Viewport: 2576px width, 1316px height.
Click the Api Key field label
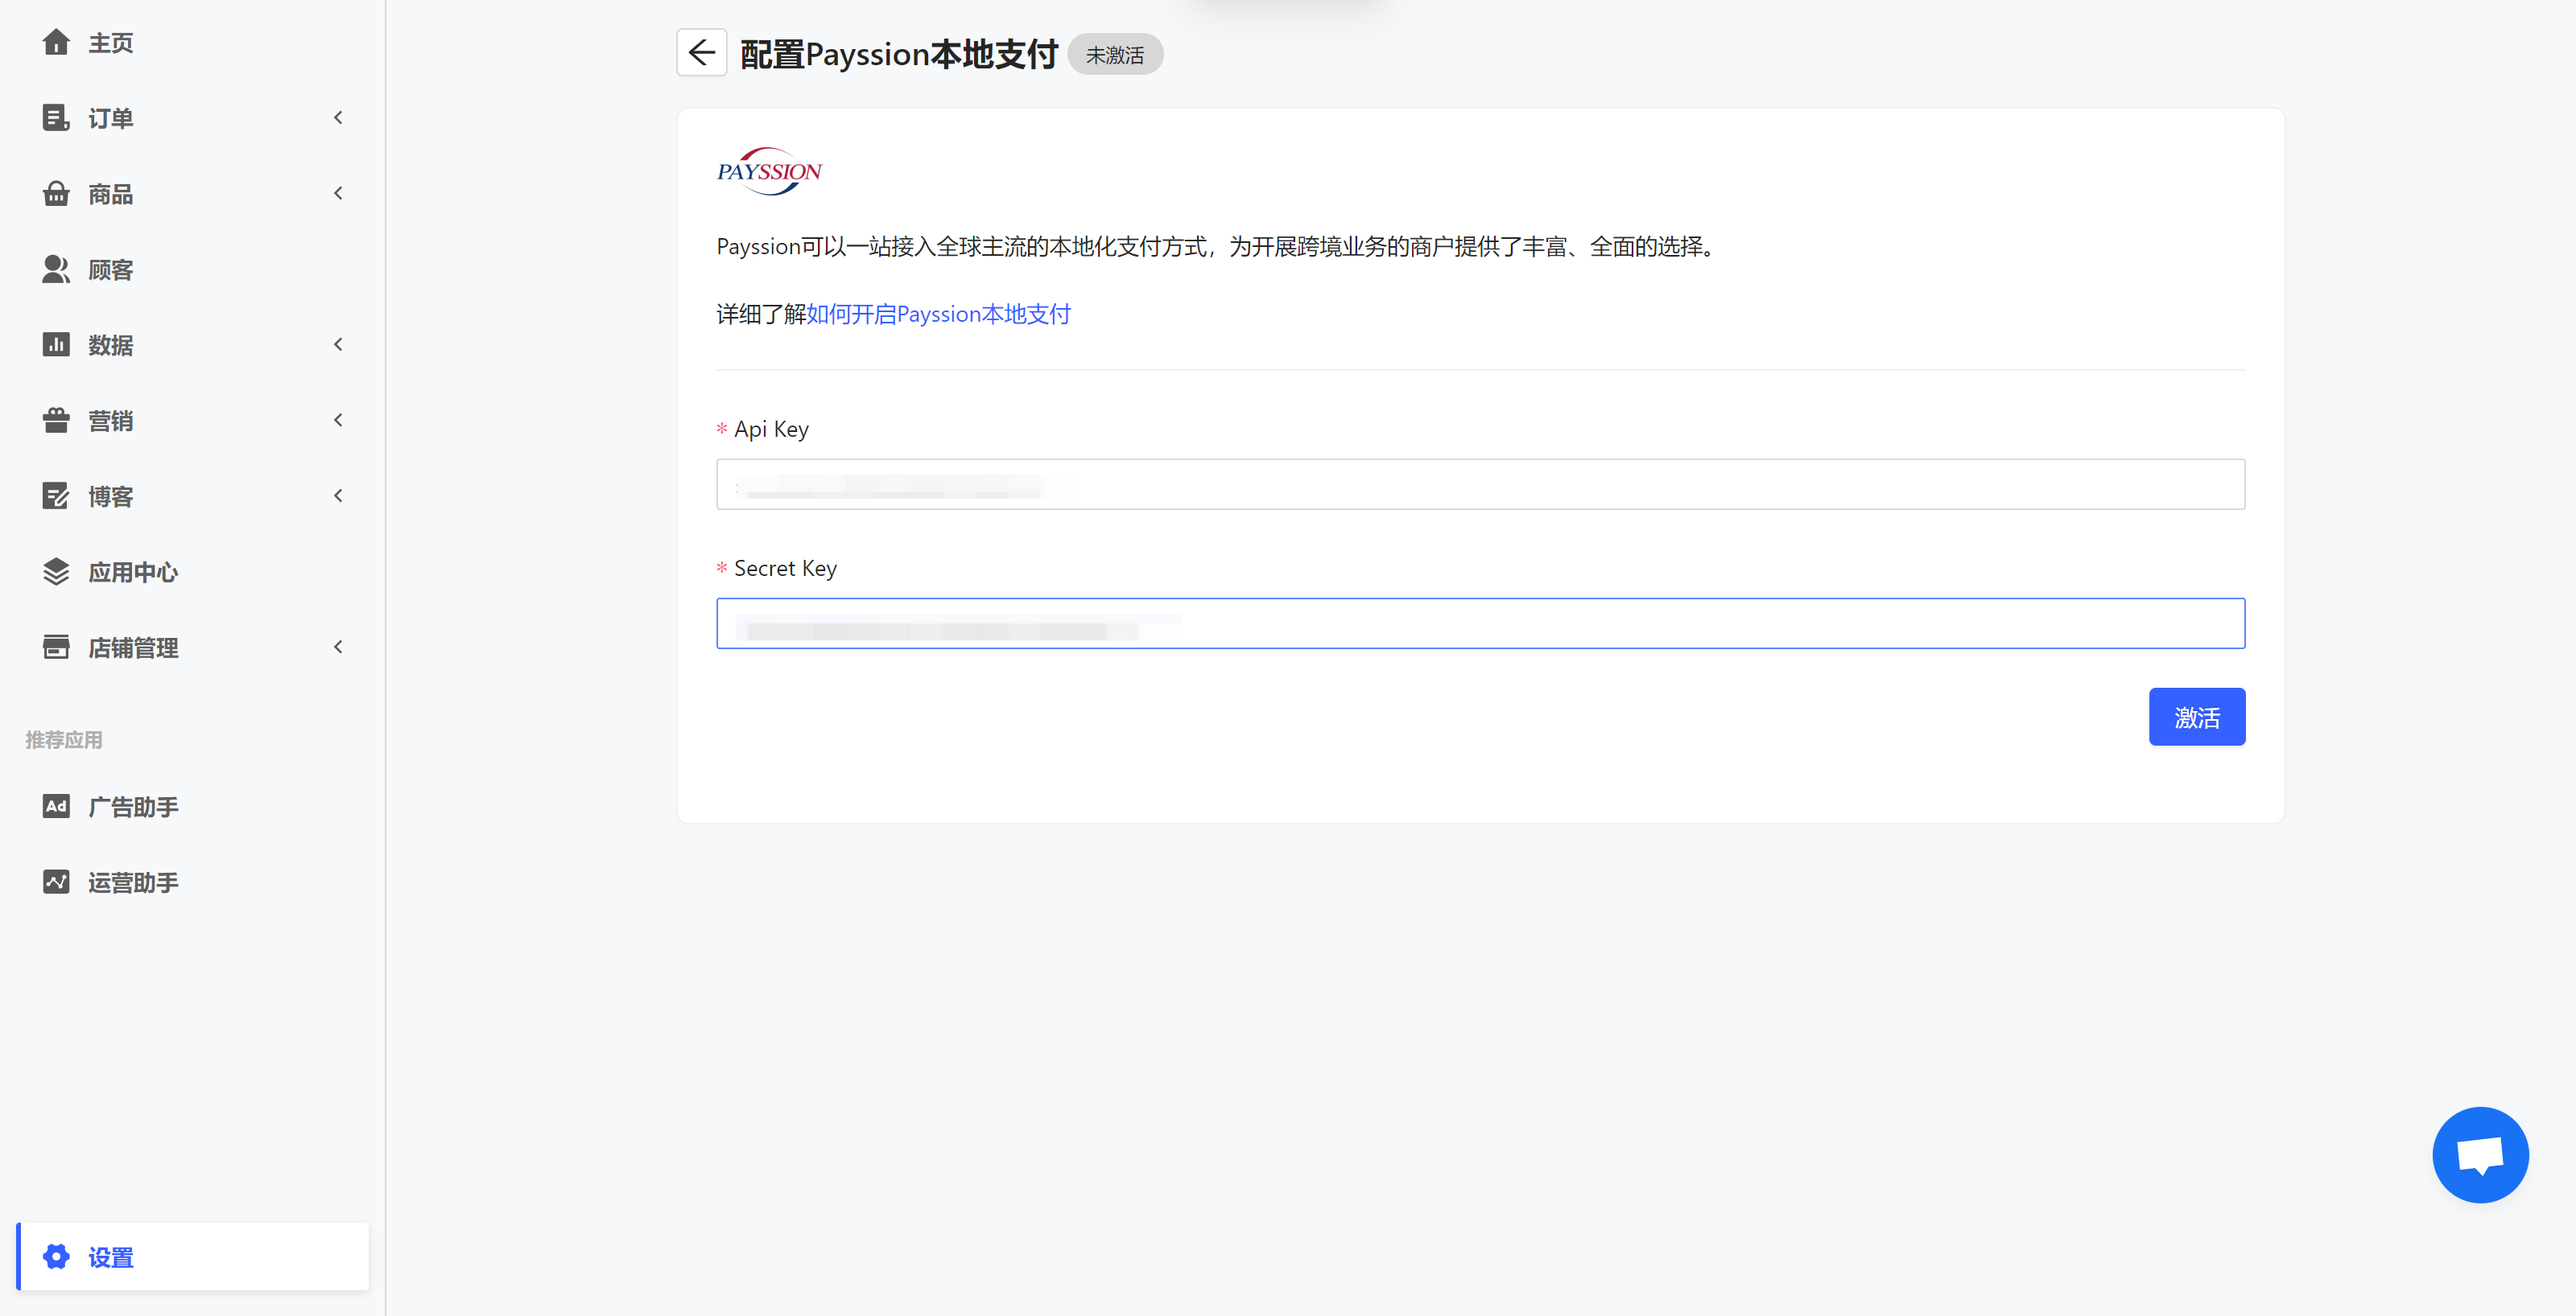click(x=771, y=429)
